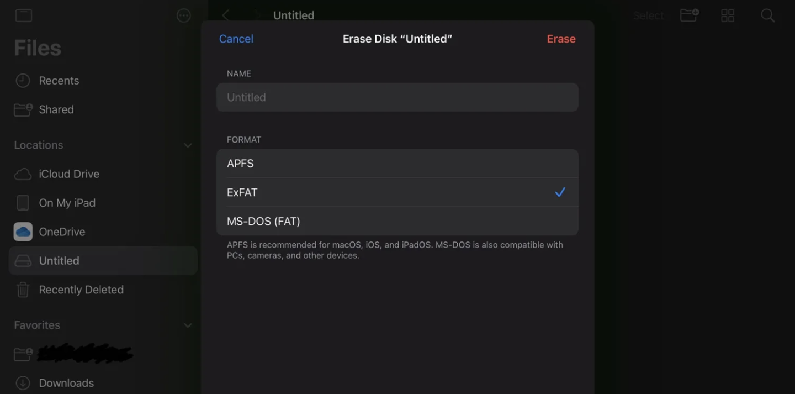Click the Downloads icon in sidebar
Image resolution: width=795 pixels, height=394 pixels.
pos(22,382)
